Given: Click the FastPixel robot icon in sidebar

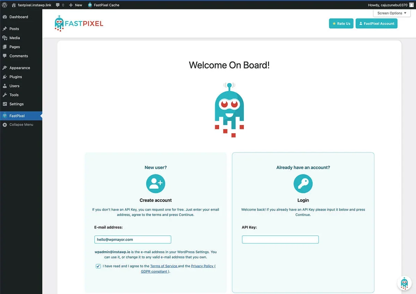Looking at the screenshot, I should pyautogui.click(x=5, y=116).
